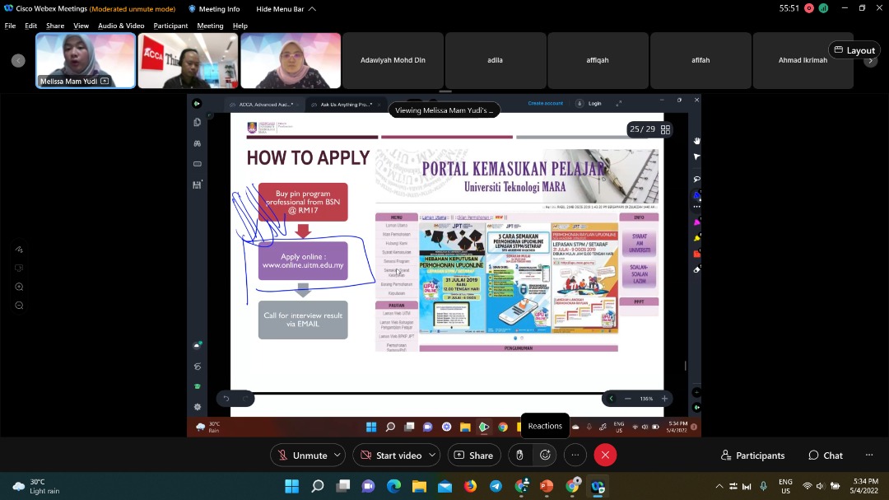Open slide grid view beside 25 / 29
This screenshot has width=889, height=500.
tap(666, 129)
